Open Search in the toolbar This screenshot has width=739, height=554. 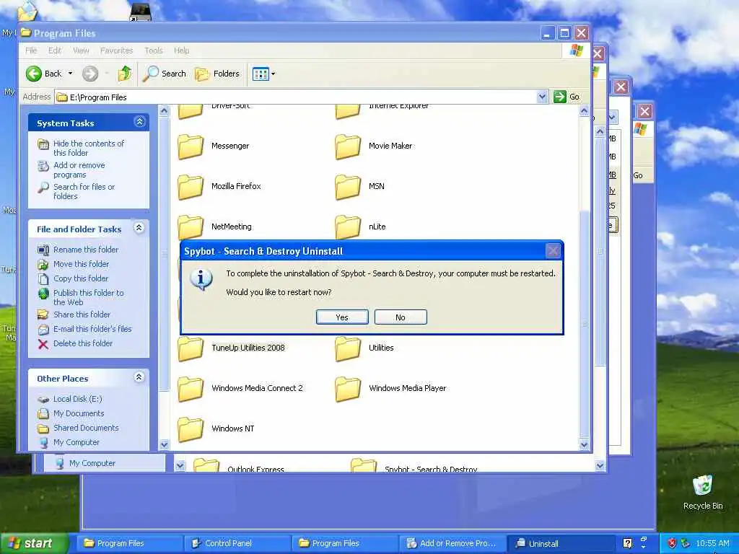point(165,74)
